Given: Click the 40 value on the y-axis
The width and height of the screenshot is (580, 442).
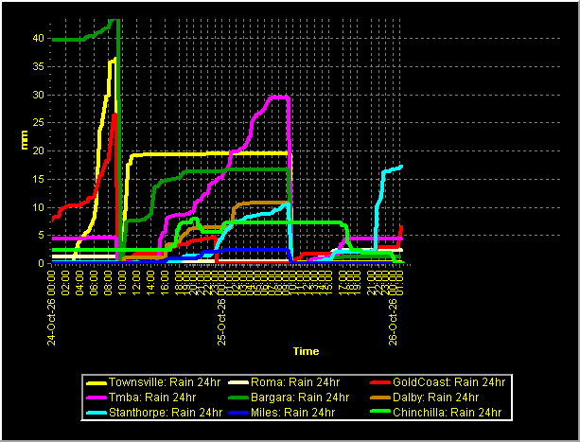Looking at the screenshot, I should [38, 38].
